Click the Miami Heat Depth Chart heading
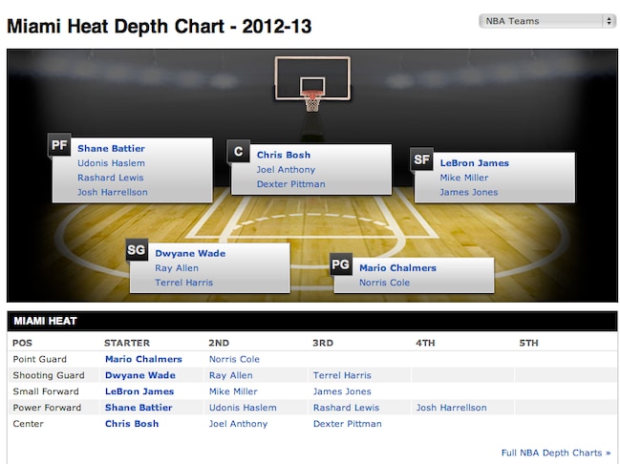620x464 pixels. (x=160, y=27)
